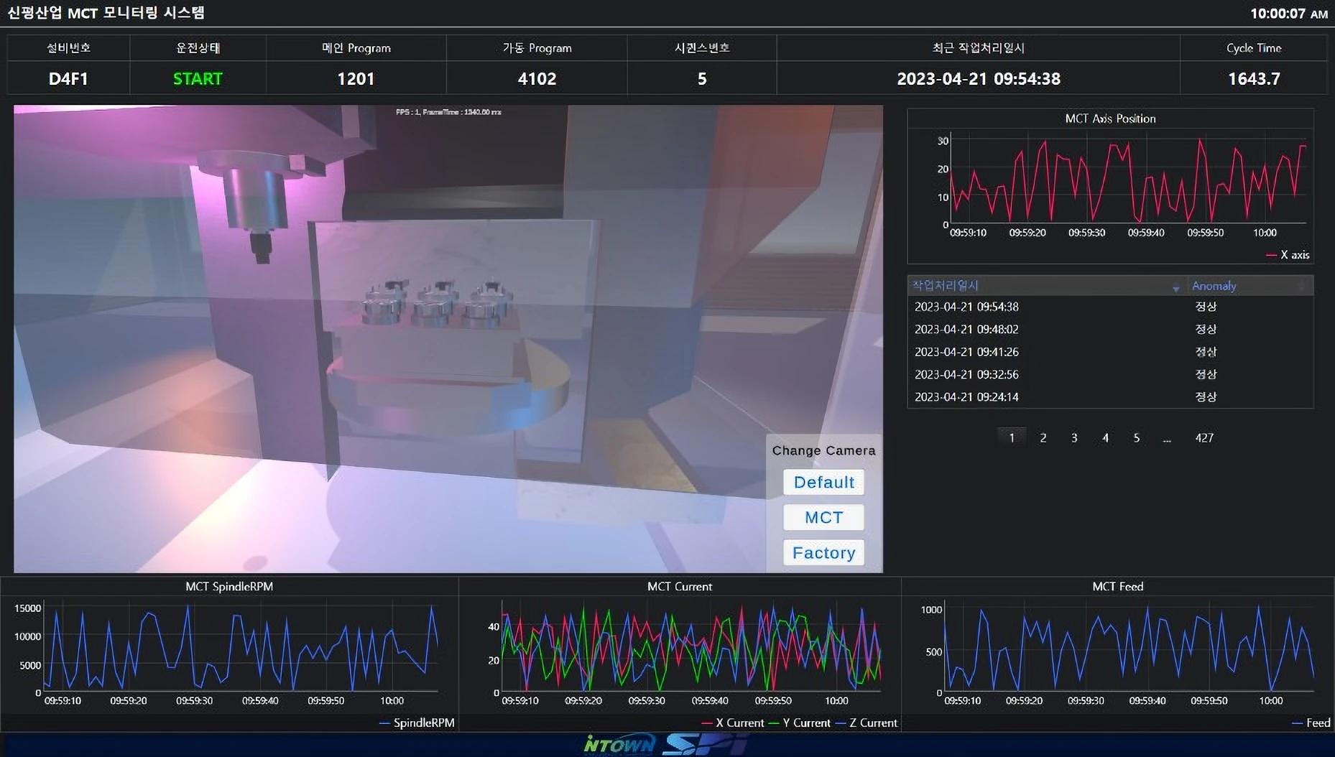
Task: Click the START operating status value
Action: tap(198, 78)
